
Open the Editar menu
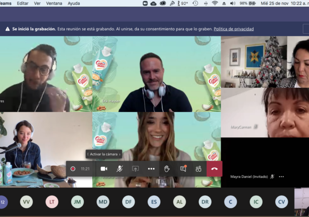tap(23, 3)
